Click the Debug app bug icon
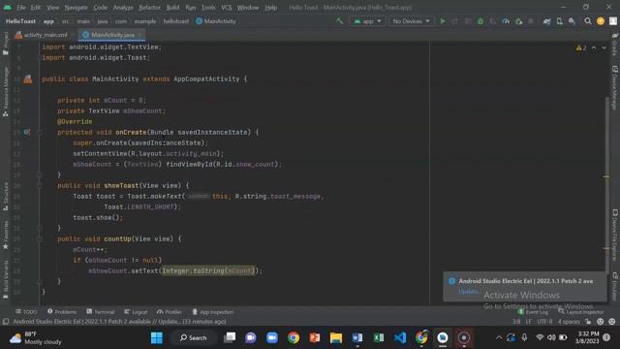620x349 pixels. (x=480, y=21)
